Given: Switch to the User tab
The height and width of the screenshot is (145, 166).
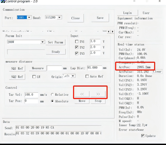Looking at the screenshot, I should tap(146, 13).
